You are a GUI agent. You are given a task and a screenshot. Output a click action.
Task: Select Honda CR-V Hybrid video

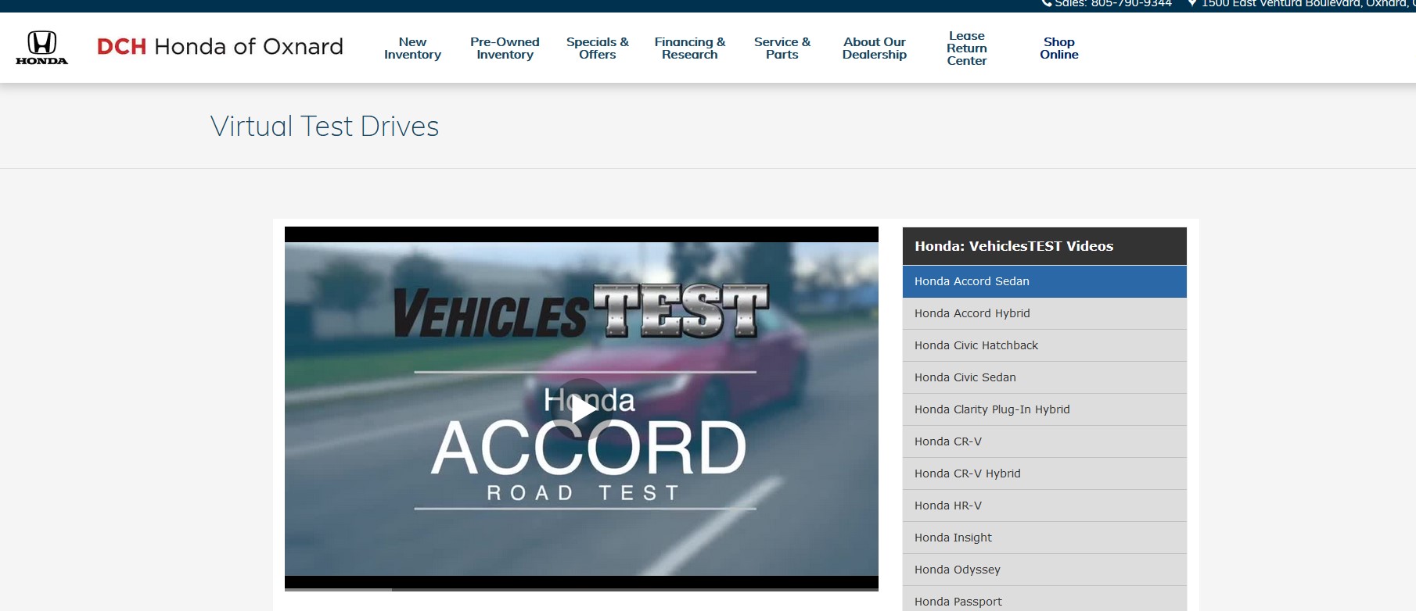point(1044,473)
